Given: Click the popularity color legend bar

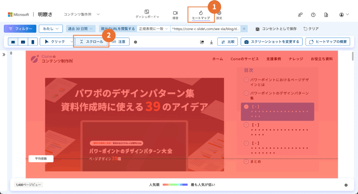Looking at the screenshot, I should 175,185.
